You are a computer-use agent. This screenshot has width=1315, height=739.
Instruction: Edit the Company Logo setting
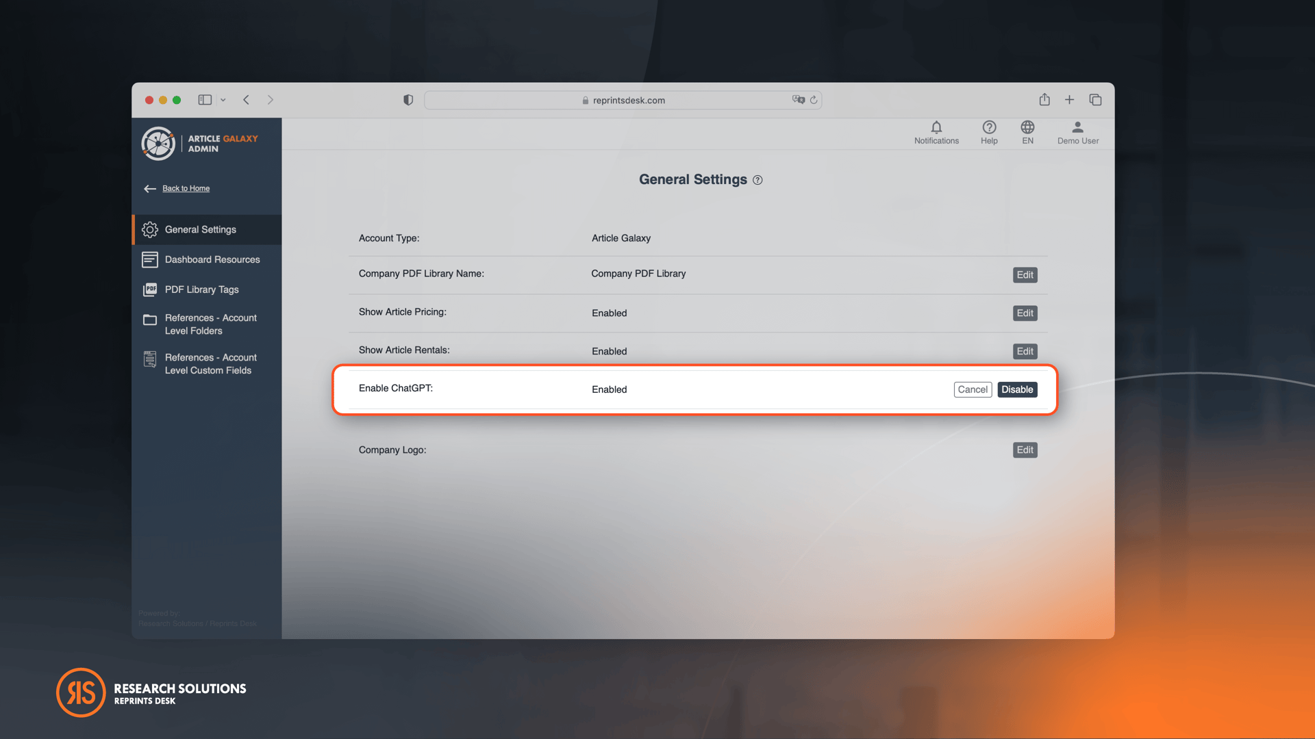[1024, 450]
